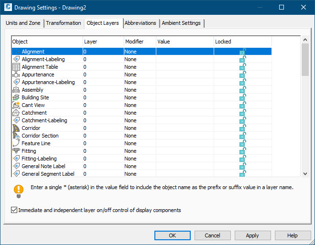Image resolution: width=315 pixels, height=245 pixels.
Task: Click the General Note Label icon
Action: click(16, 166)
